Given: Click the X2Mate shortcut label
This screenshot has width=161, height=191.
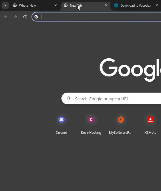Looking at the screenshot, I should (150, 133).
